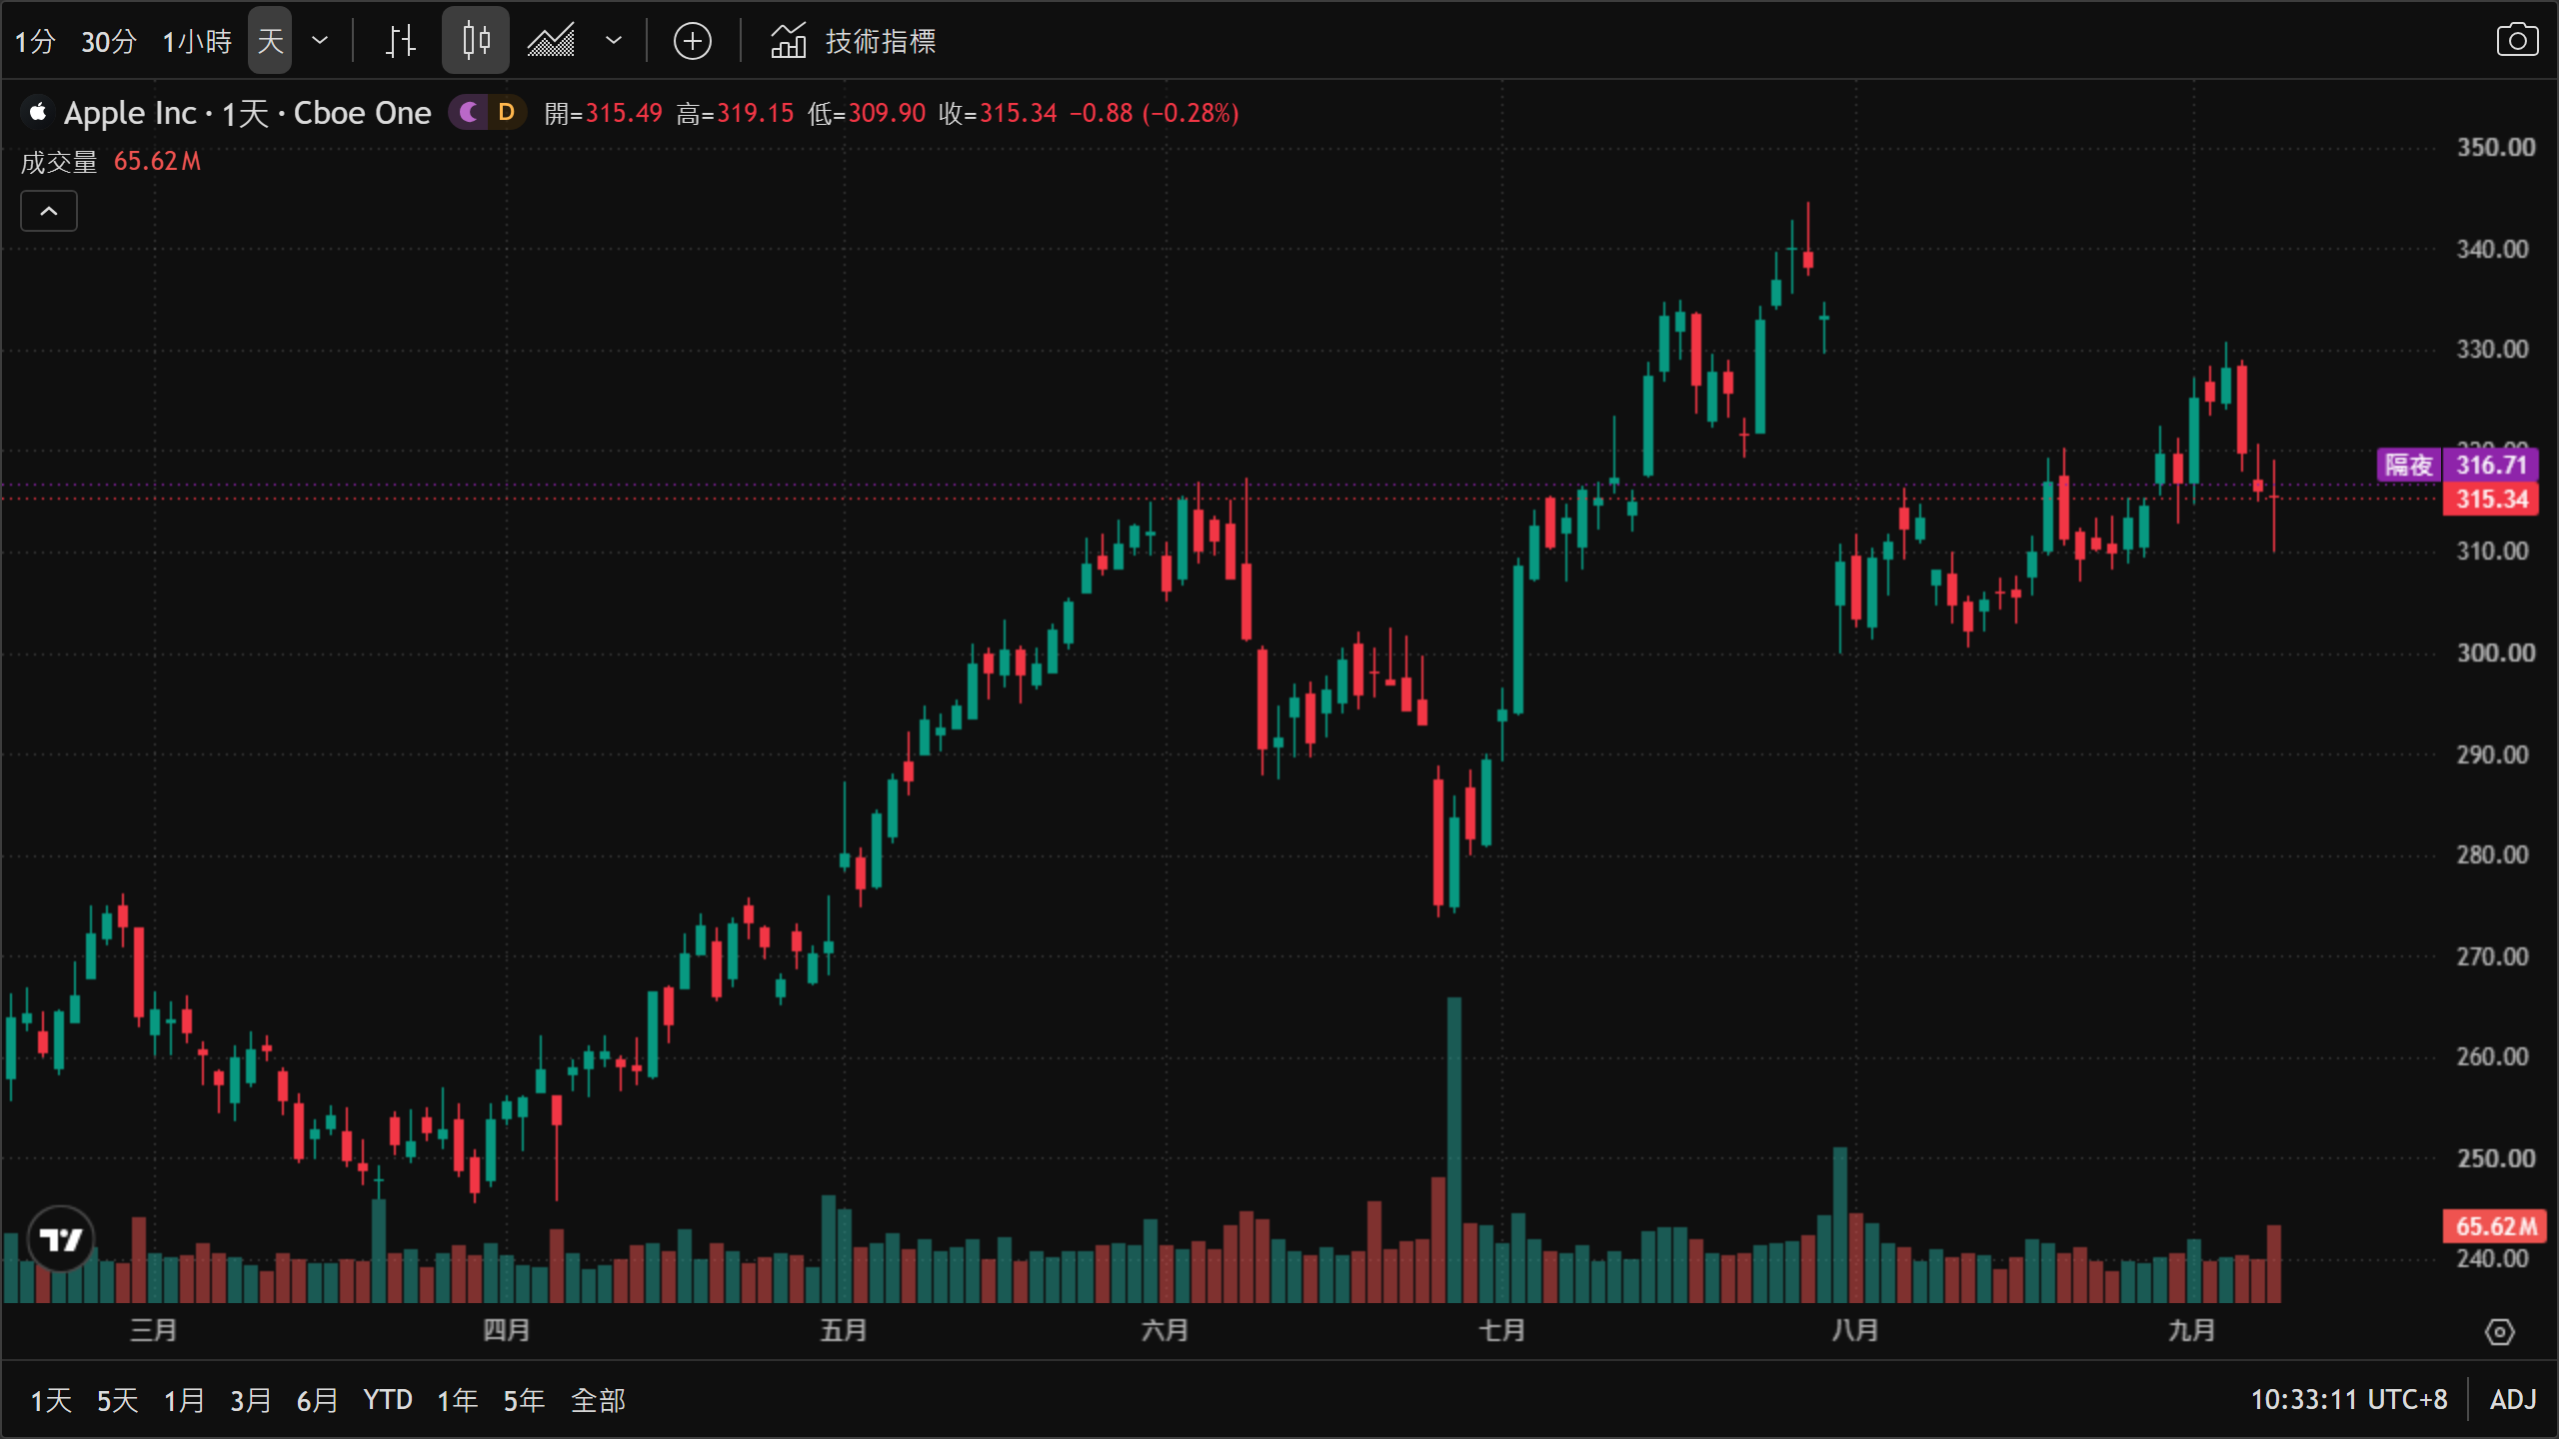Collapse the indicator legend arrow
Image resolution: width=2559 pixels, height=1439 pixels.
[49, 211]
